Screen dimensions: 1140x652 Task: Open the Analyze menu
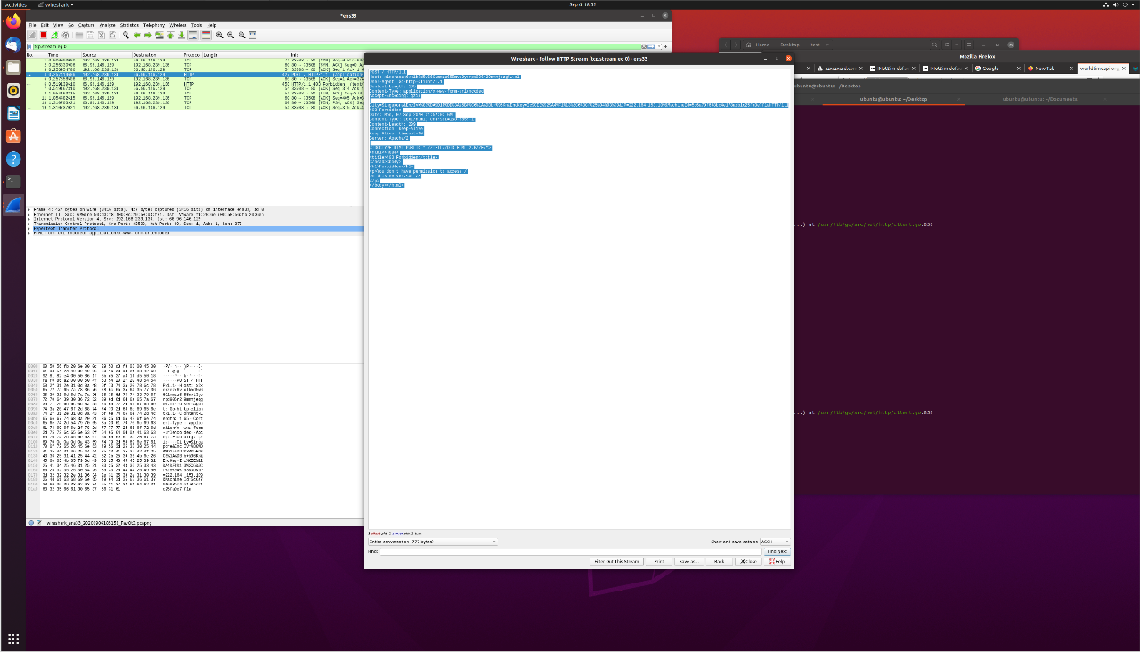[106, 25]
